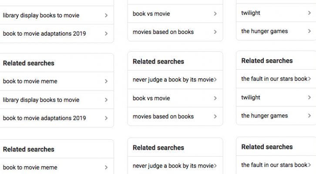Click arrow beside upper 'the hunger games'
Screen dimensions: 316x174
point(309,31)
